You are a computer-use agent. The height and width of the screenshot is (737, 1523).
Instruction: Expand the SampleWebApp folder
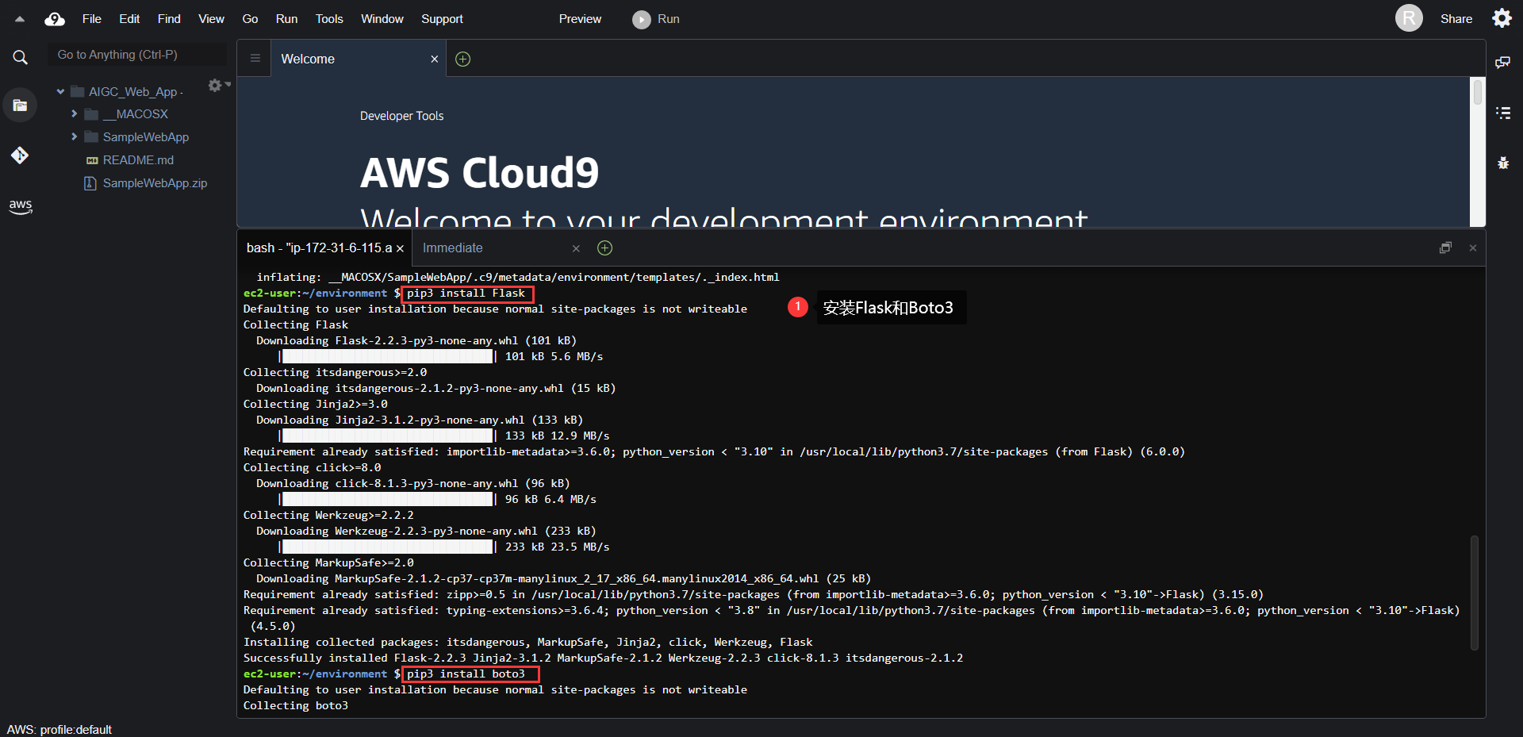74,137
